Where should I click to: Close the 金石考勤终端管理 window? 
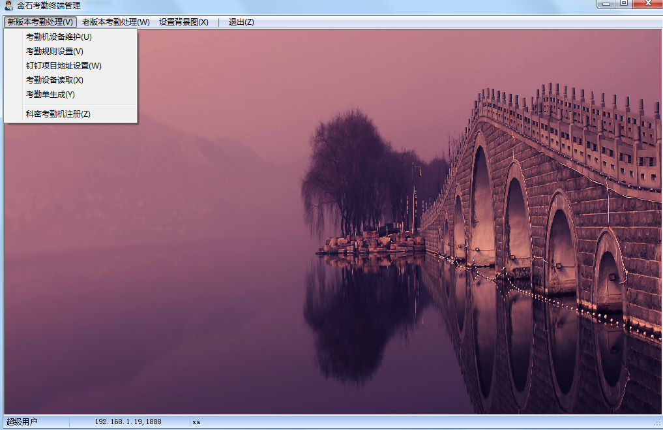[x=648, y=4]
